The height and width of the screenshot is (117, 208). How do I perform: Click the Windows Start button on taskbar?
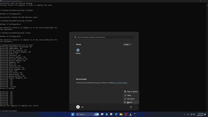(x=73, y=114)
